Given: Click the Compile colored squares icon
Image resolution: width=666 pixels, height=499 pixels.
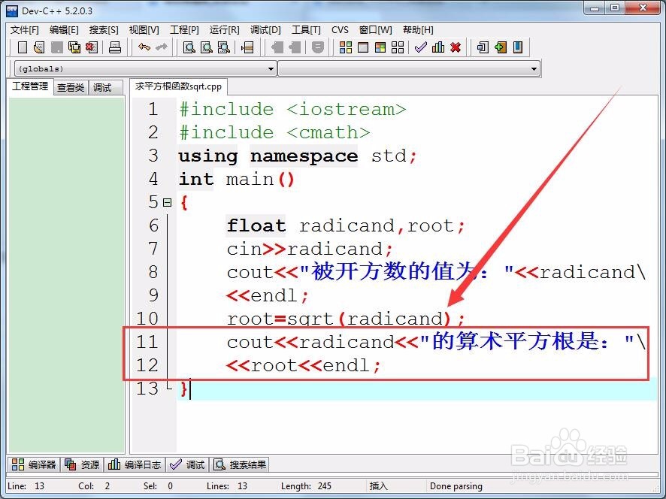Looking at the screenshot, I should (346, 47).
